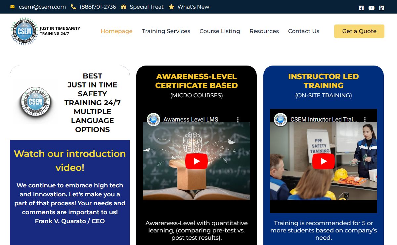Click csem@csem.com email link
Viewport: 397px width, 245px height.
[42, 7]
